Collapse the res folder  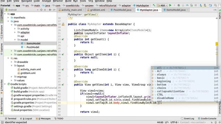pyautogui.click(x=8, y=58)
